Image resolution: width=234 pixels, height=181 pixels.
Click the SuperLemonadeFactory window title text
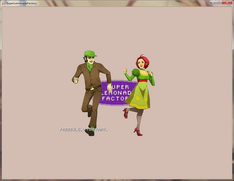pos(22,3)
